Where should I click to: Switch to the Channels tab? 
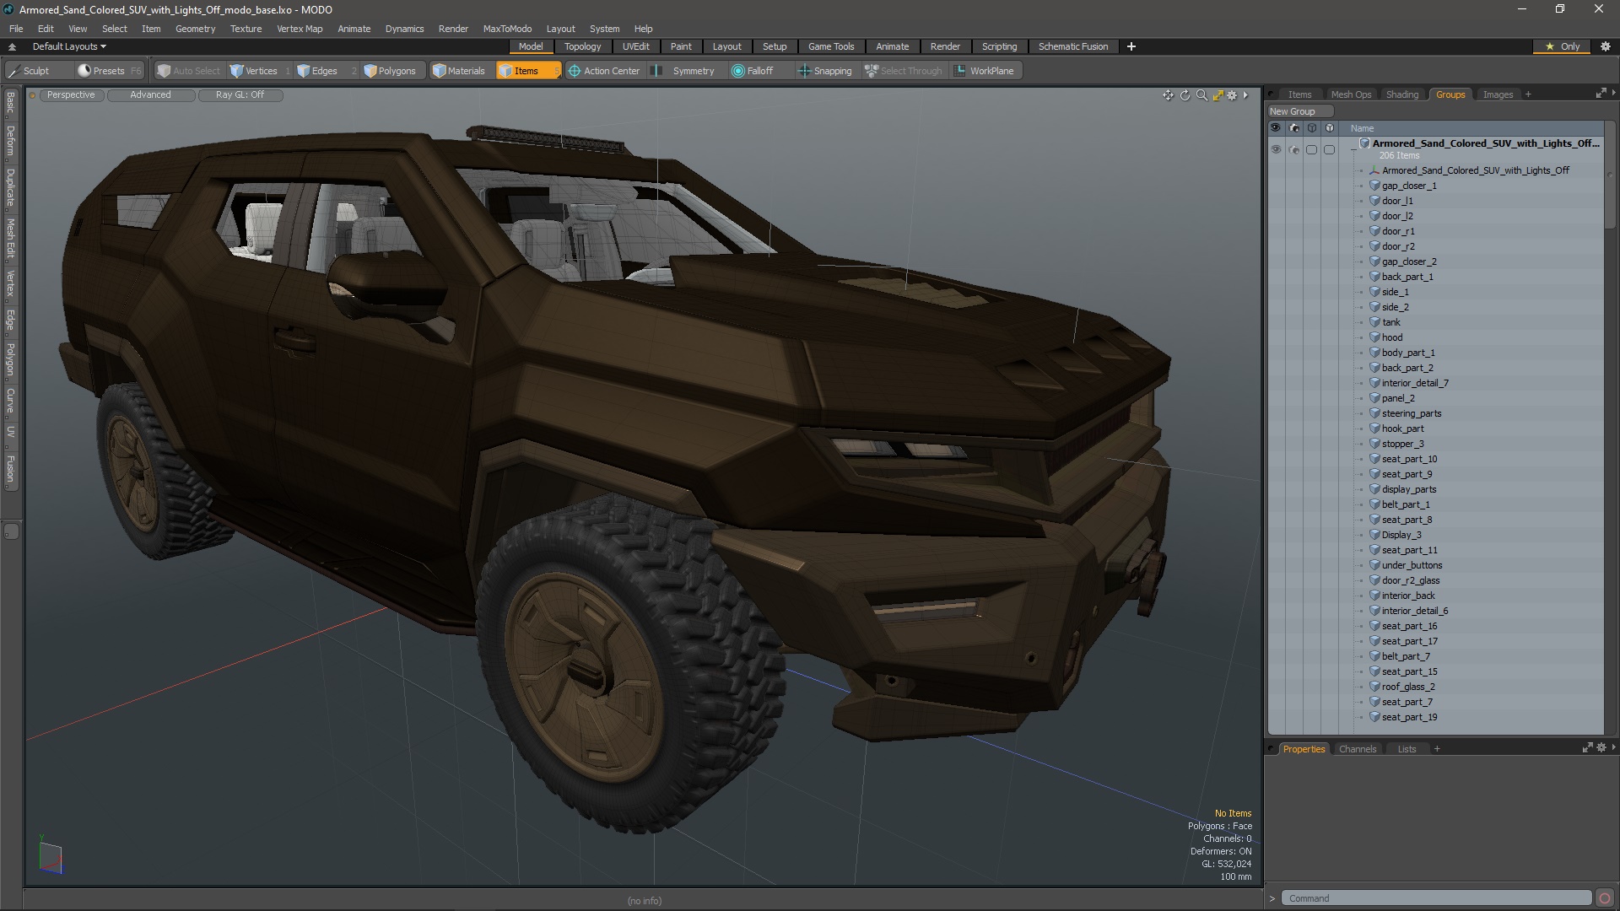click(x=1357, y=749)
